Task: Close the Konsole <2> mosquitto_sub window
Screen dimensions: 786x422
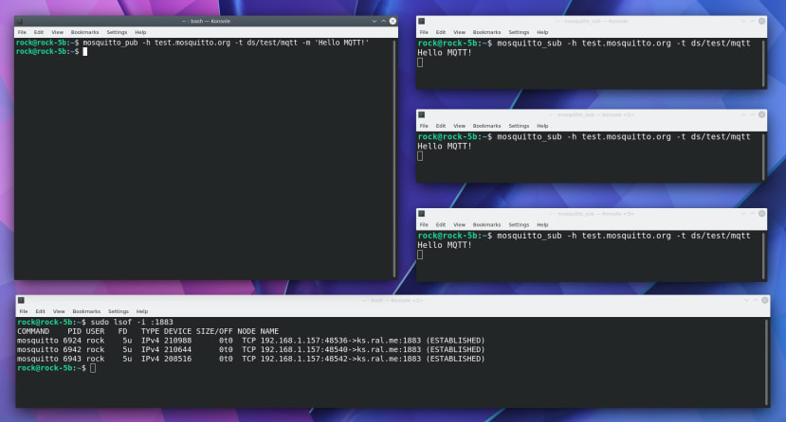Action: point(762,114)
